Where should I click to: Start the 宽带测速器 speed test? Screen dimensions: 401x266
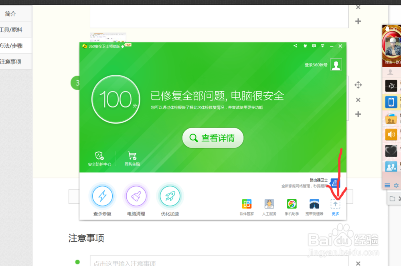[x=314, y=205]
